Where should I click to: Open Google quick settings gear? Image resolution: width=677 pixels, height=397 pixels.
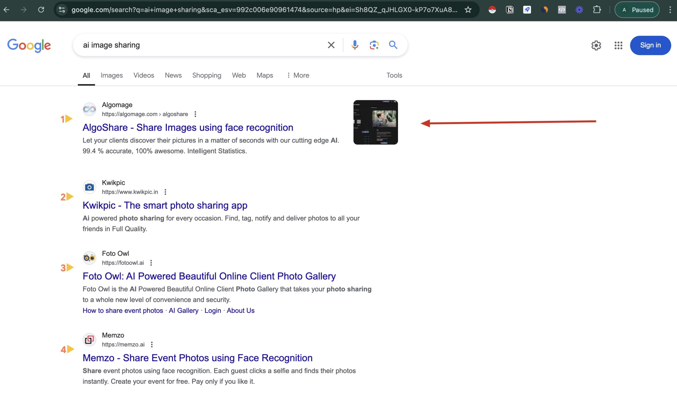(x=596, y=45)
